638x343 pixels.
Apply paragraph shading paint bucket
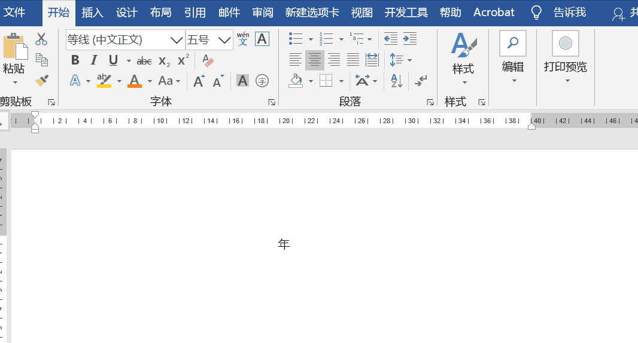click(x=296, y=81)
